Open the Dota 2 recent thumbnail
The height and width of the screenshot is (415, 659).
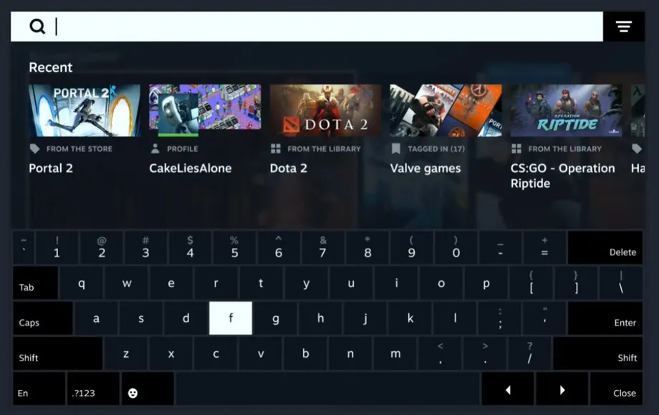(326, 110)
